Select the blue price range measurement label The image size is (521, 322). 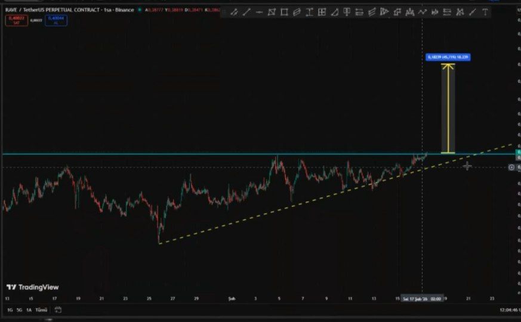pos(448,57)
